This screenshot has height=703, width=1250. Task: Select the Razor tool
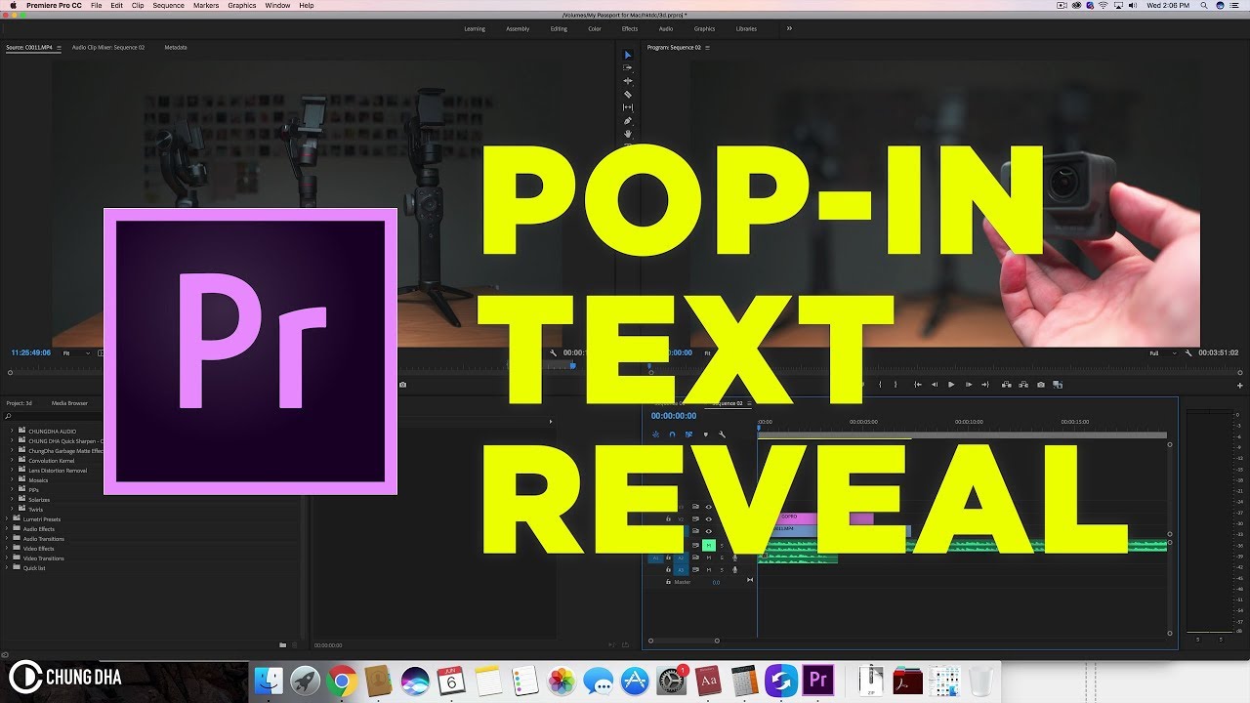point(628,95)
